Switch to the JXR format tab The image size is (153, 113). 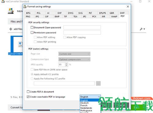click(x=103, y=16)
